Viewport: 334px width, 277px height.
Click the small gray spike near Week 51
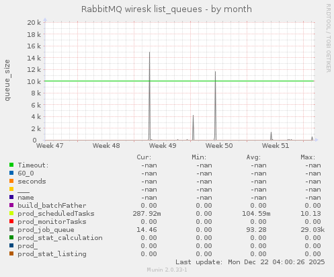pyautogui.click(x=271, y=136)
